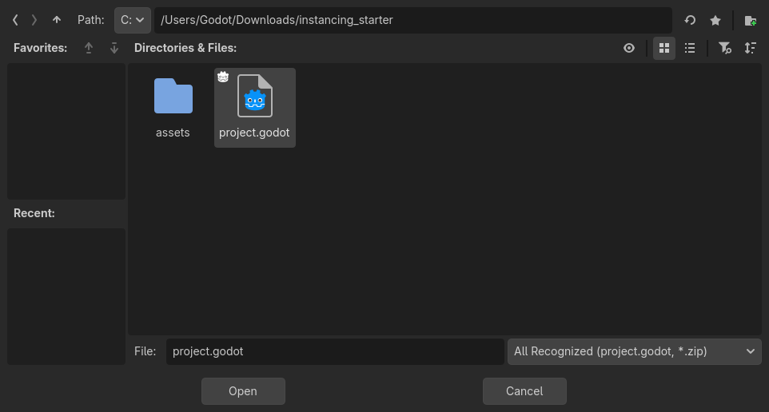Toggle hidden files visibility eye icon

(629, 48)
